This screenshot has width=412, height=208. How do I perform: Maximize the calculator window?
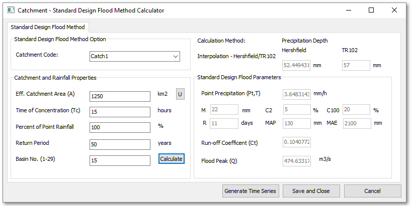coord(371,11)
